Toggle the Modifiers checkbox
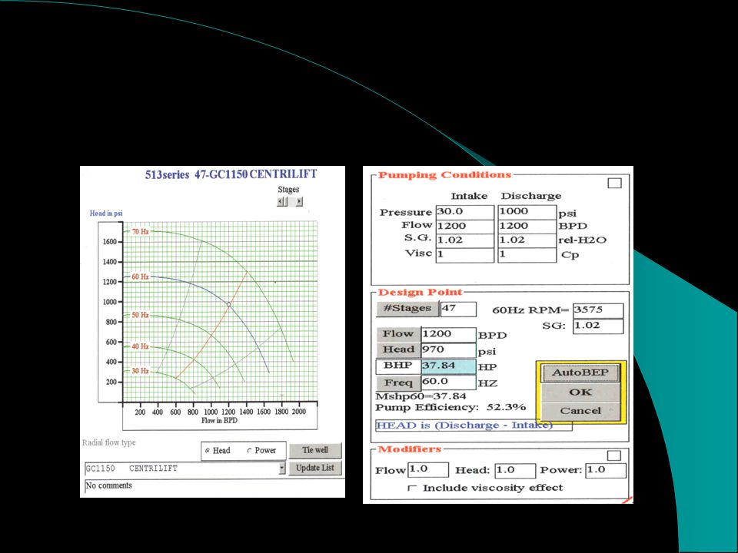Viewport: 738px width, 553px height. tap(614, 455)
